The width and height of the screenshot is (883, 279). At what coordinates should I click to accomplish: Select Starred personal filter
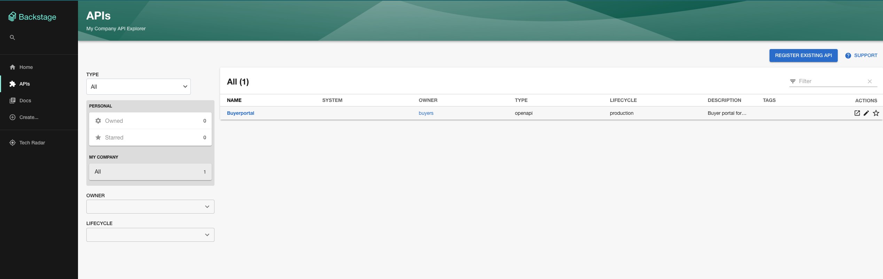pyautogui.click(x=150, y=137)
